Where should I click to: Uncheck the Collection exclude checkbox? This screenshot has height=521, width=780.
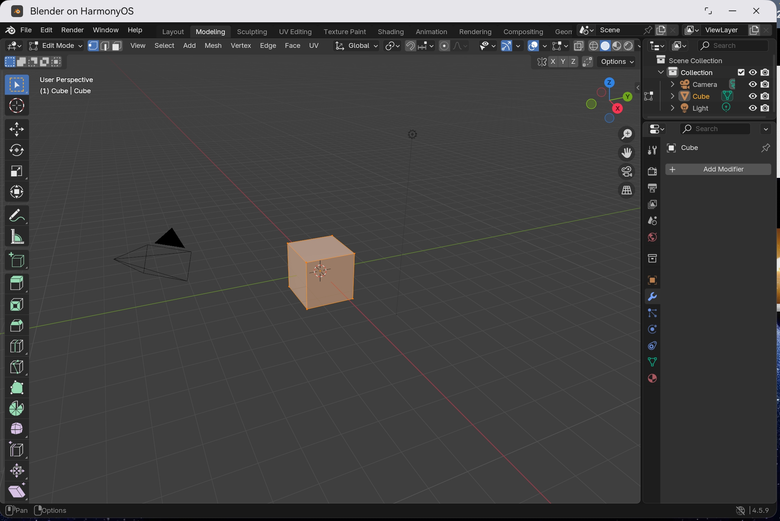click(741, 72)
